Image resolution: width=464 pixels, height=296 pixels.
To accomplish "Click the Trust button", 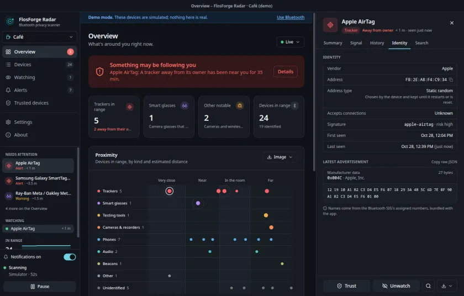I will point(346,286).
